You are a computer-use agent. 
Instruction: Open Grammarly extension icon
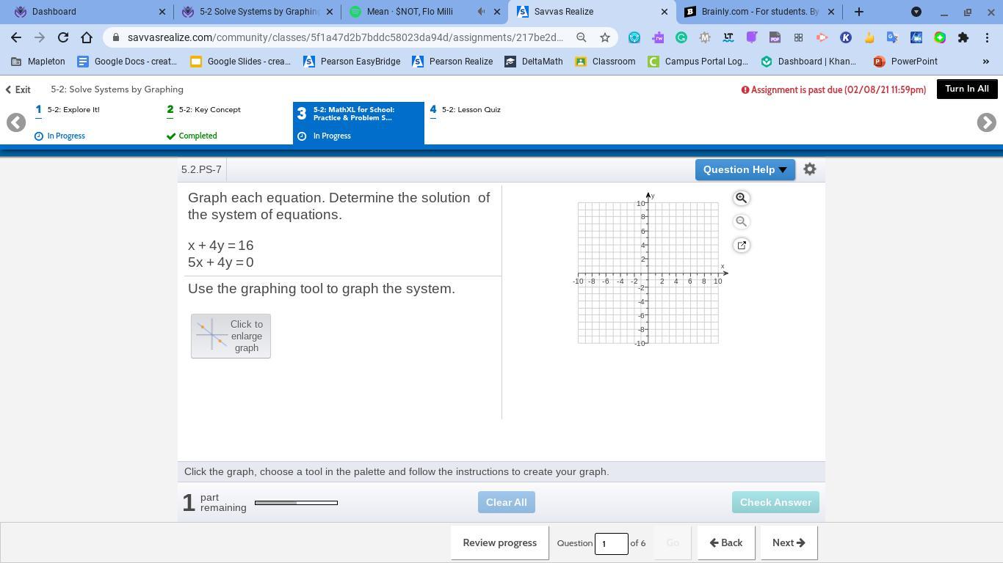[x=681, y=37]
